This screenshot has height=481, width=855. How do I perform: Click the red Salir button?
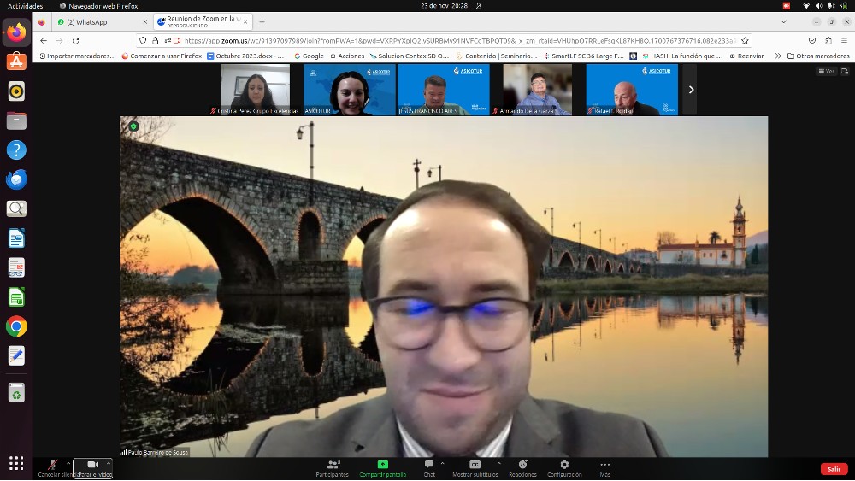(834, 469)
